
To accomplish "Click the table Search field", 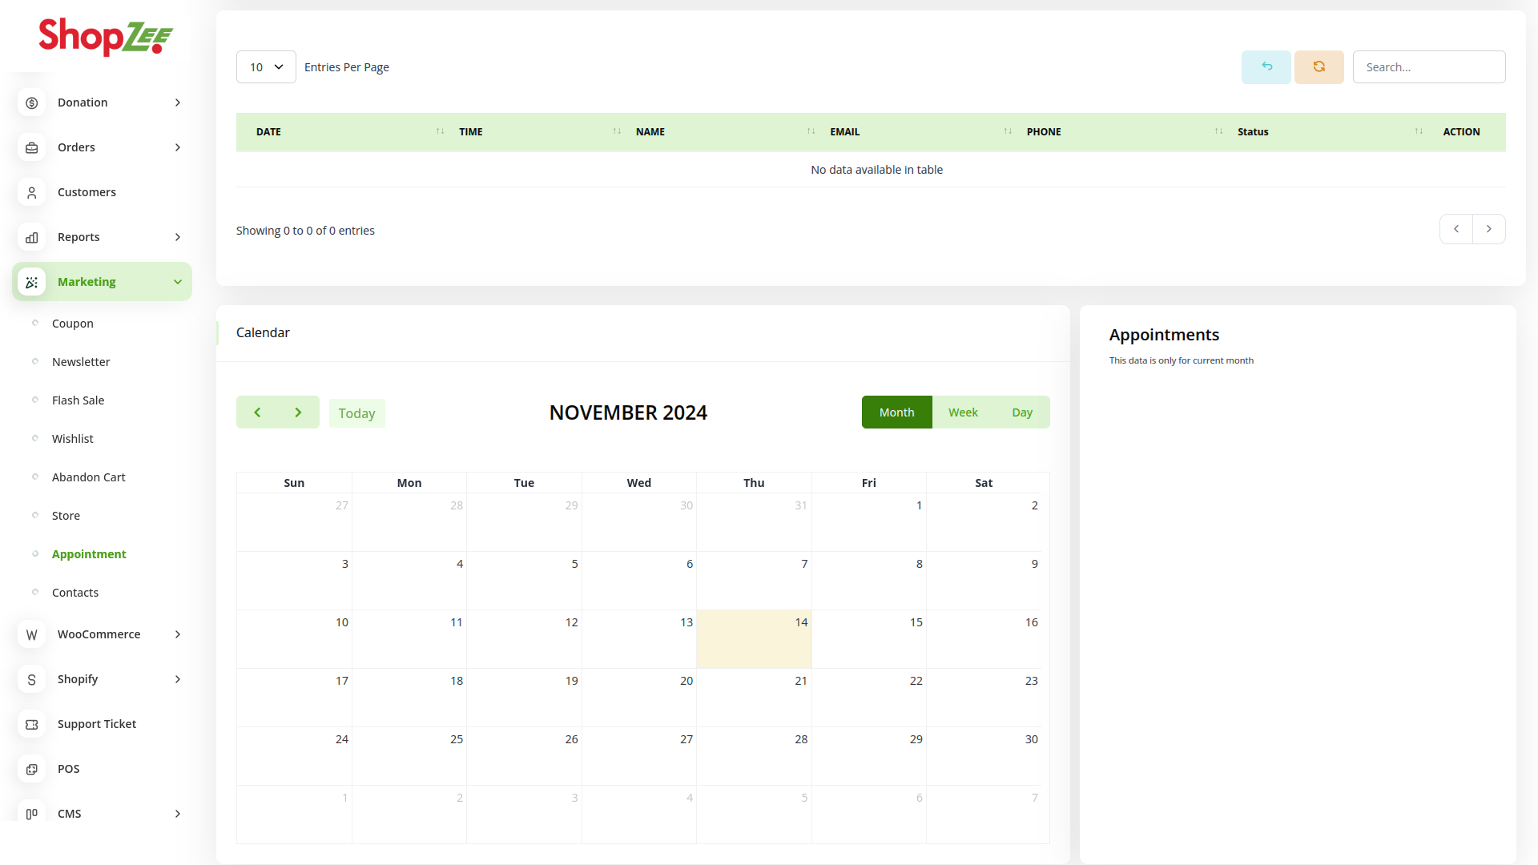I will 1428,67.
